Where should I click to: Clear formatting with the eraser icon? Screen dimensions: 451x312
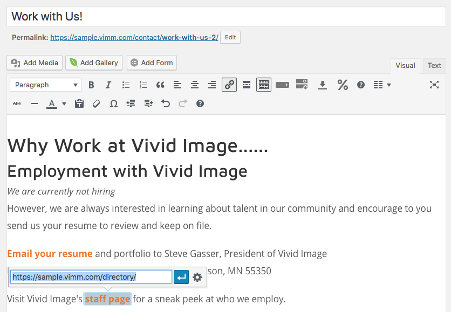coord(97,103)
